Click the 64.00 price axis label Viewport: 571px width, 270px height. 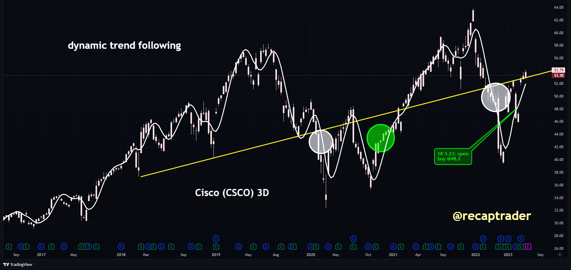click(559, 7)
